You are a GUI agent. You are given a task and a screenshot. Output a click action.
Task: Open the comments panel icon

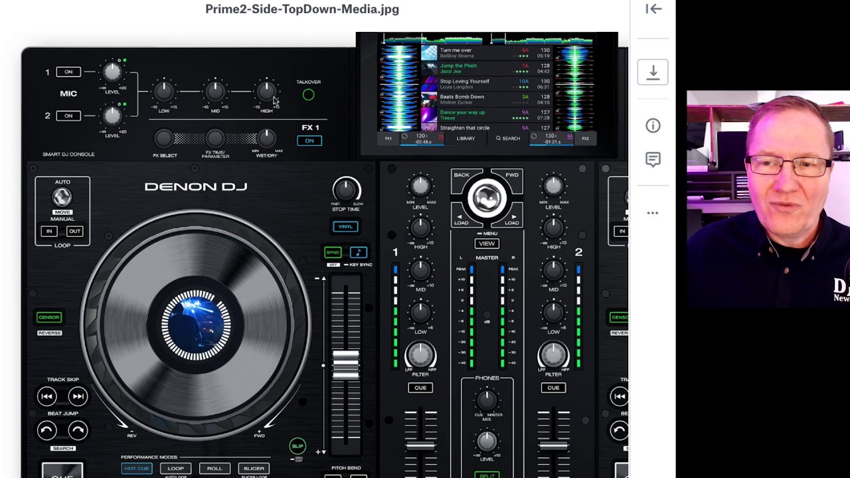[x=653, y=160]
